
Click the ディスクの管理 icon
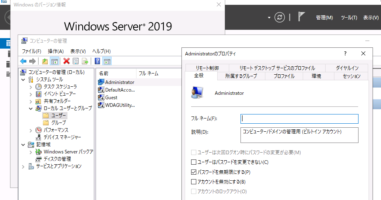pos(39,159)
